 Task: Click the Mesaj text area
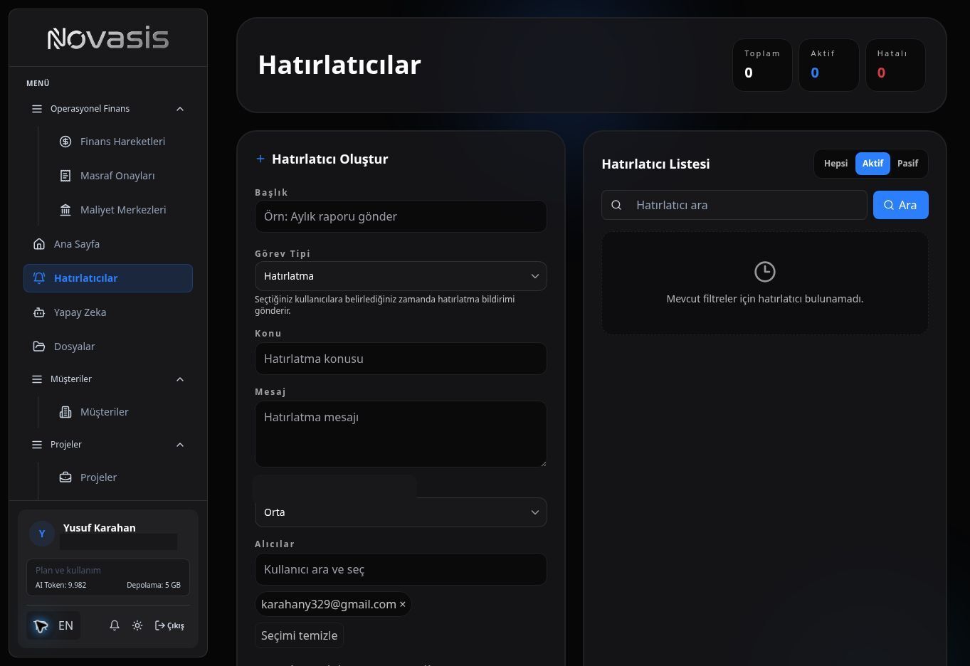click(x=401, y=434)
